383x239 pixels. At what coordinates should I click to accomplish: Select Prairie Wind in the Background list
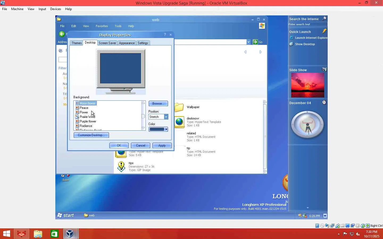(x=87, y=117)
